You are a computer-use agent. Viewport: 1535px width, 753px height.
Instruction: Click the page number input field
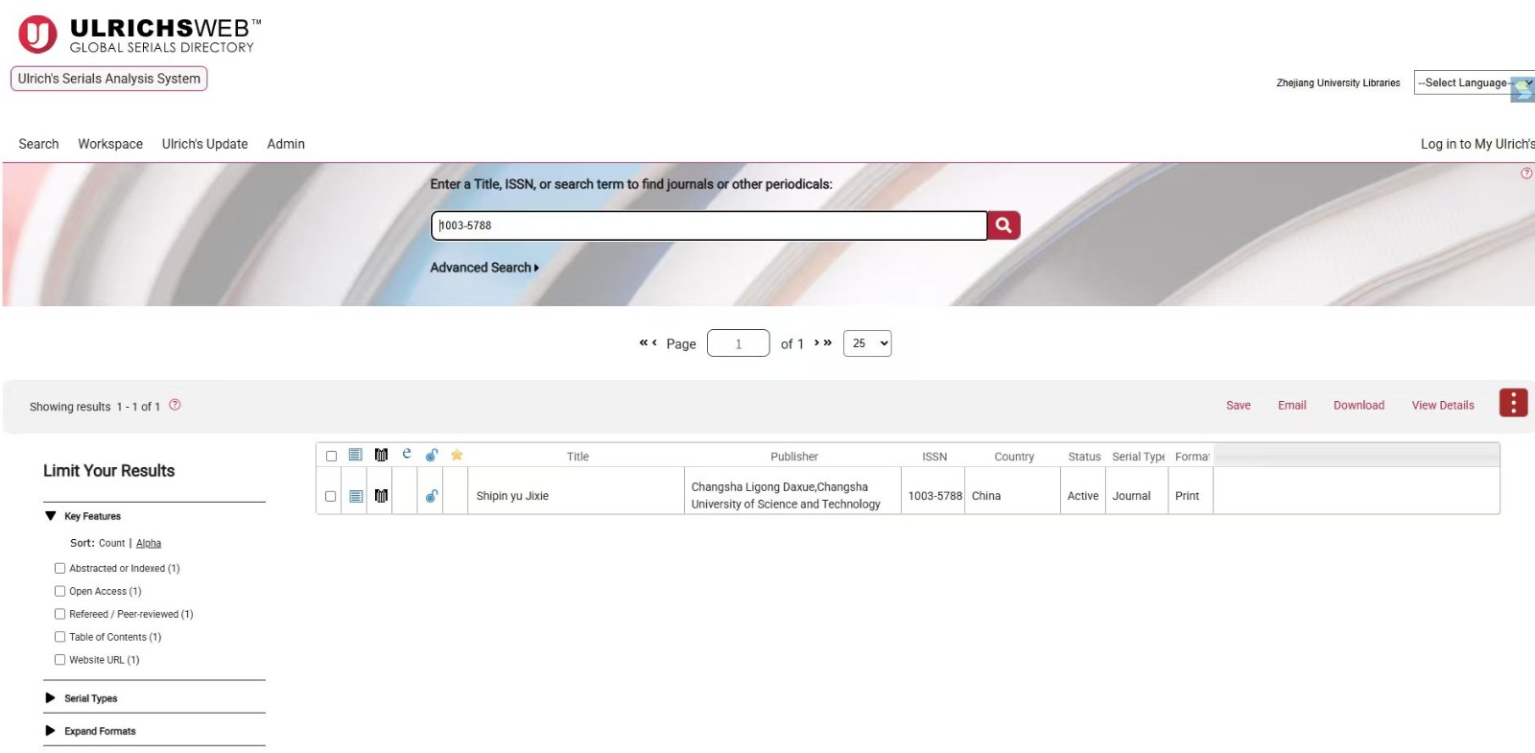[739, 343]
